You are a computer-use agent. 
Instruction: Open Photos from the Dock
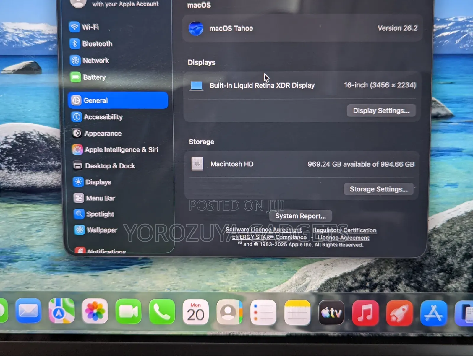[95, 311]
